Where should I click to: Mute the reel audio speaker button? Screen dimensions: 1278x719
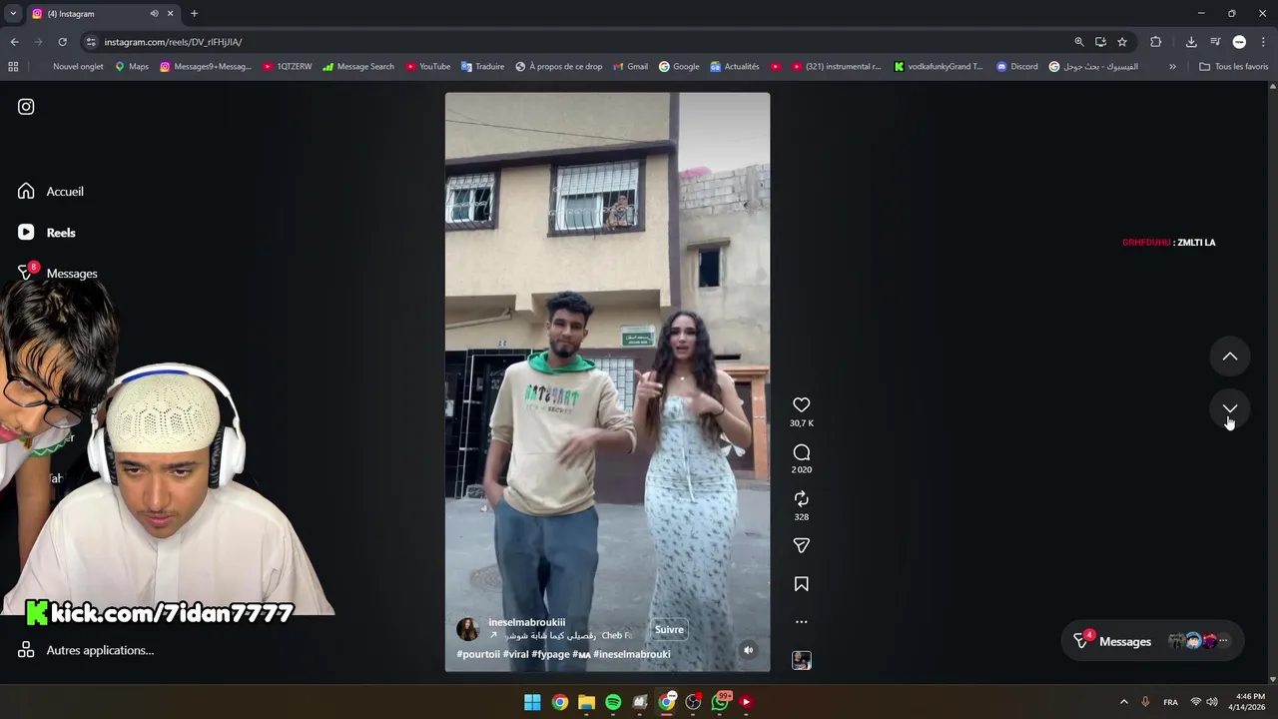748,650
